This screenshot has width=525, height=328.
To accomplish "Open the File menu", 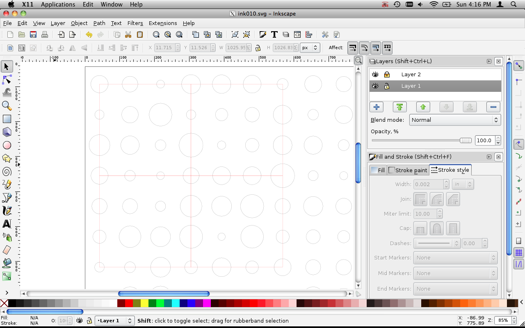I will pyautogui.click(x=7, y=23).
